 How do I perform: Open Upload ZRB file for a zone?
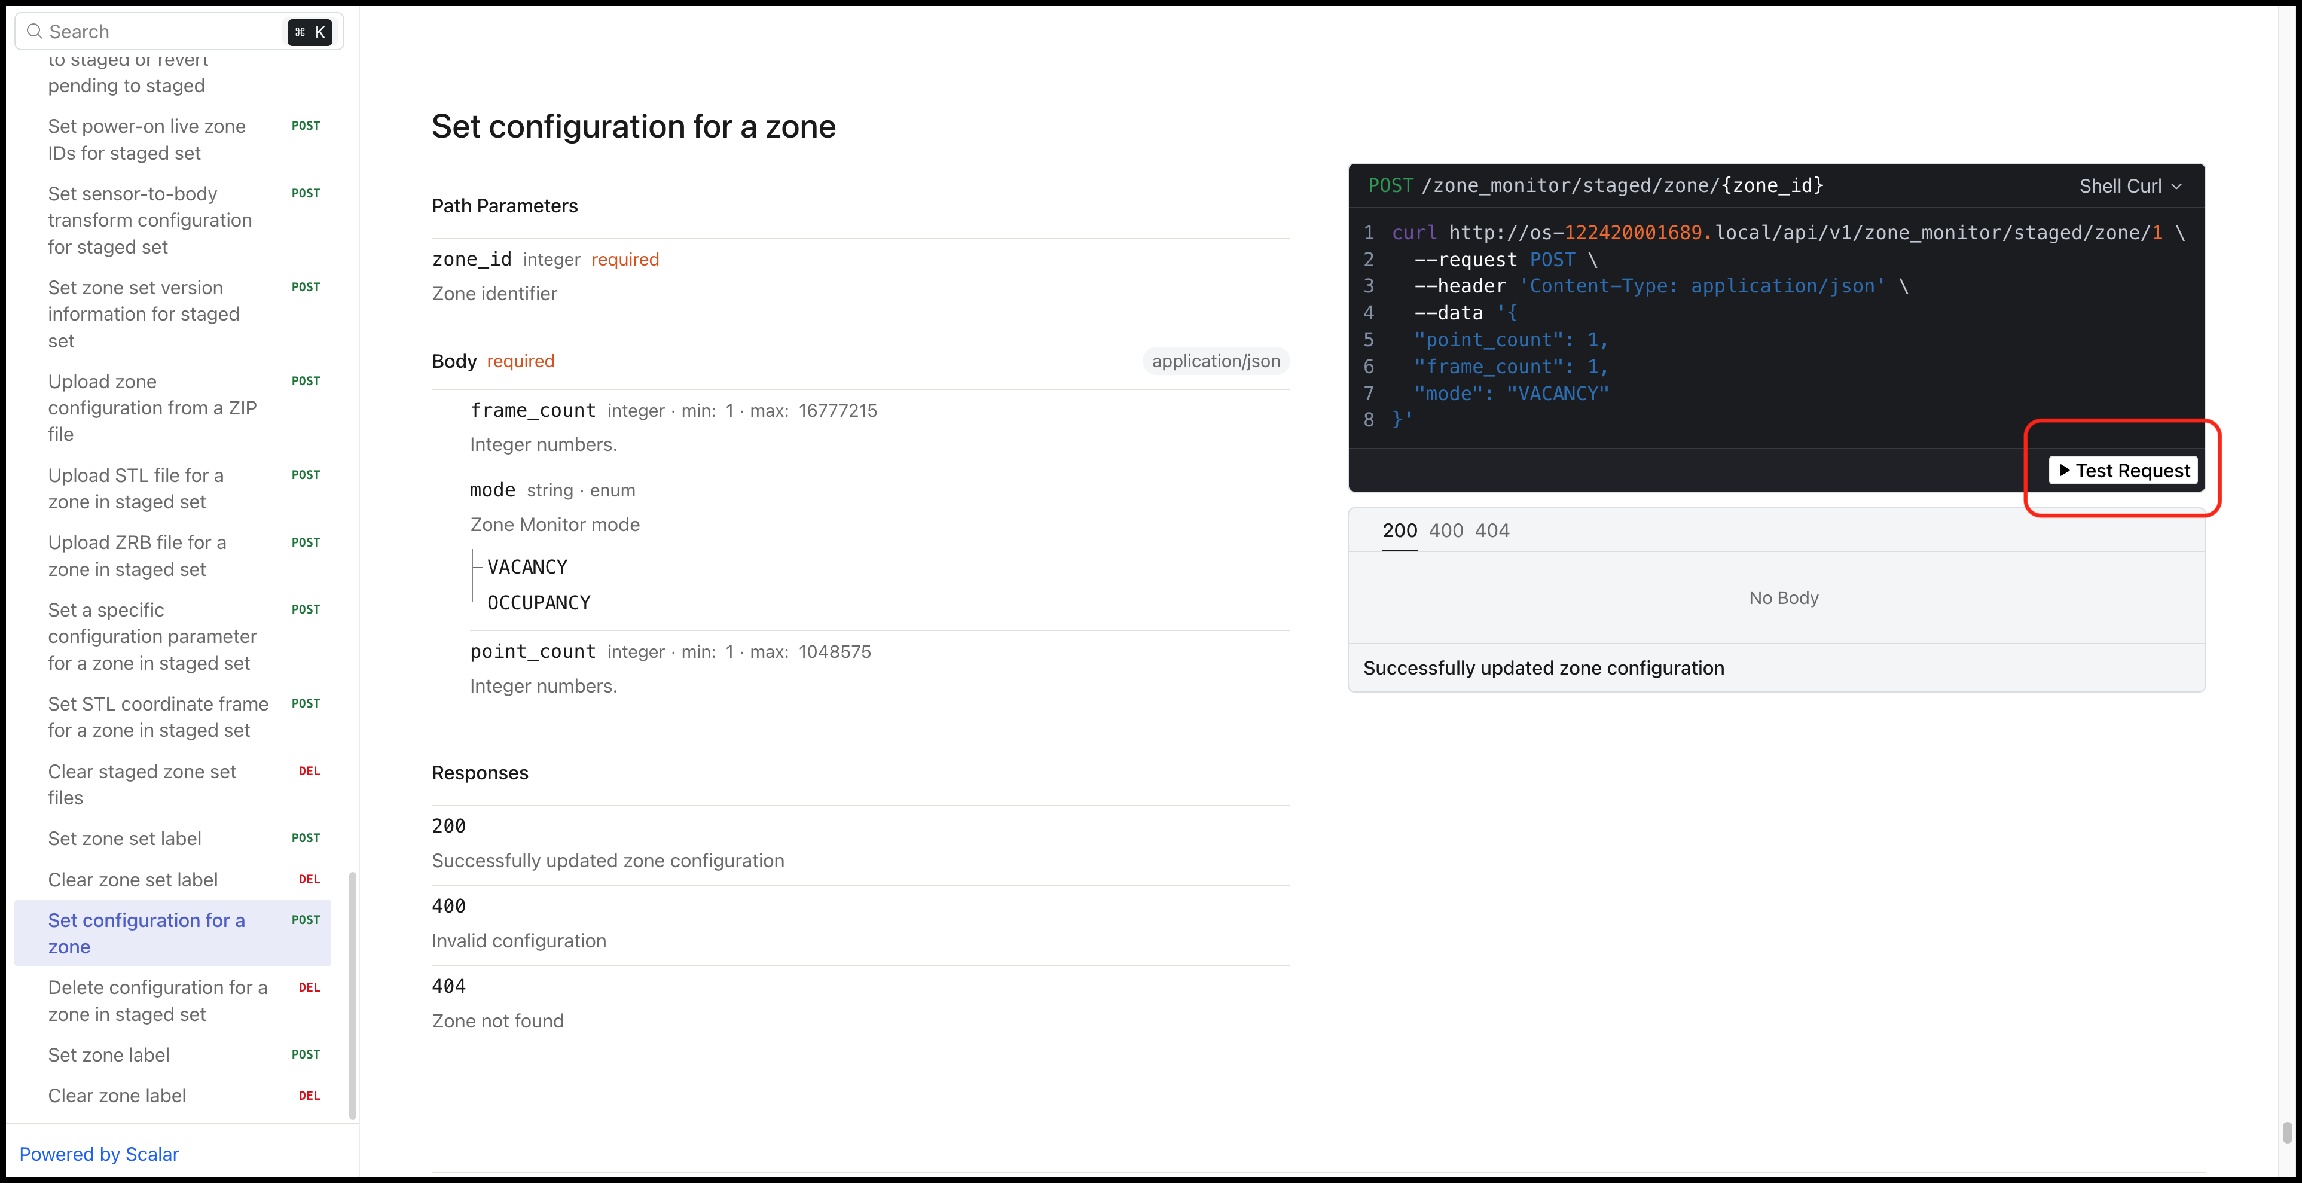(x=172, y=556)
